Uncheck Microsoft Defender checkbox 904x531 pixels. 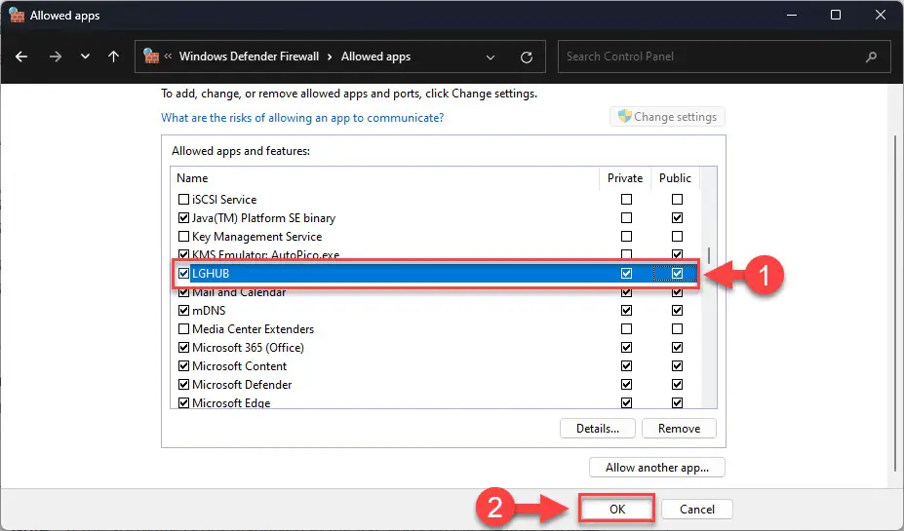(183, 384)
